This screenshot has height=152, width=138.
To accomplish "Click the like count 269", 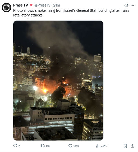I will [x=76, y=146].
